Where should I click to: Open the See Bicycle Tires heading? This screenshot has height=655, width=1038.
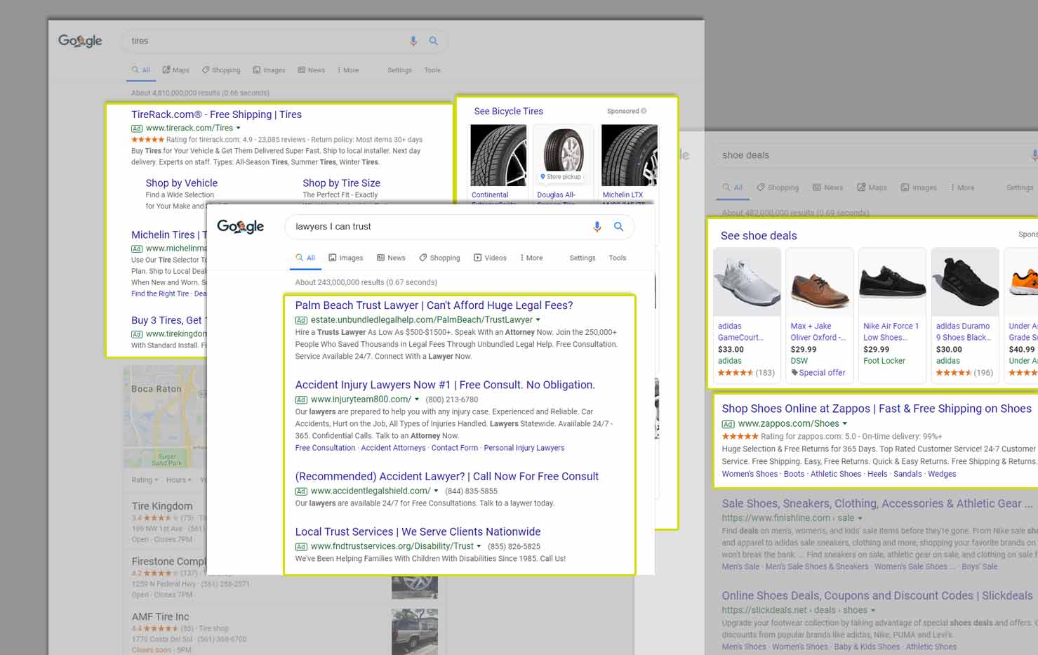click(x=509, y=111)
